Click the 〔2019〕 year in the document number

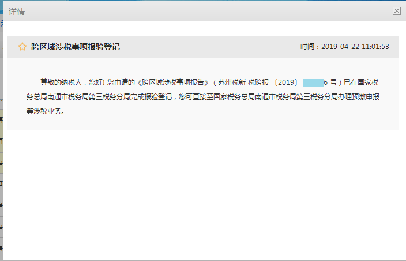tap(284, 82)
